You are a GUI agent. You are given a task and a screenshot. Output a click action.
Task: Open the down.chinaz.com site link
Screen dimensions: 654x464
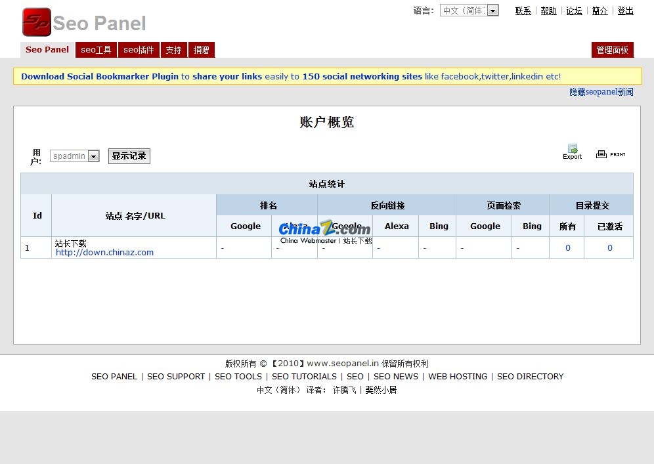tap(104, 252)
